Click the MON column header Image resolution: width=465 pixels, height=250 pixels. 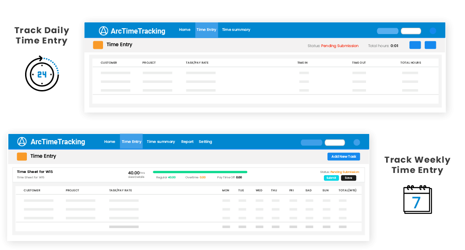click(226, 190)
